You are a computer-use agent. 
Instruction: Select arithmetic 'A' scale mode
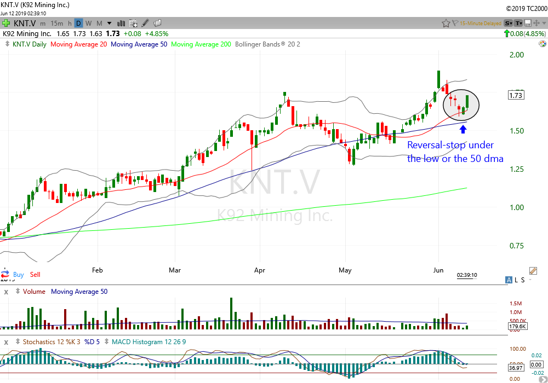tap(509, 280)
